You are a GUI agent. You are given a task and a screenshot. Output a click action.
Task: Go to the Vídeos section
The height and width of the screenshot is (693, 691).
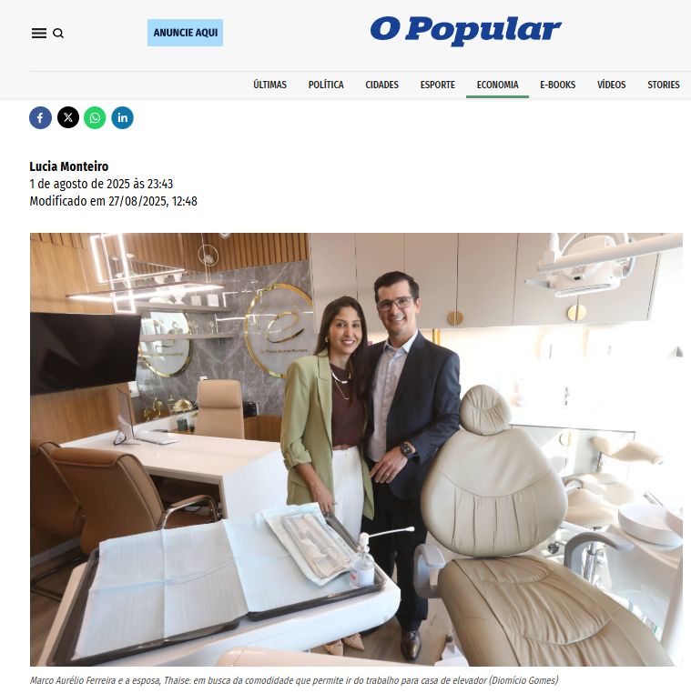(612, 85)
